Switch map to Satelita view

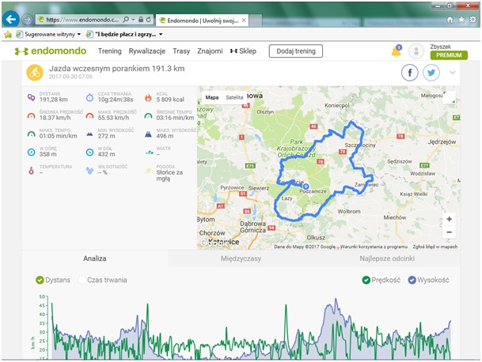234,97
